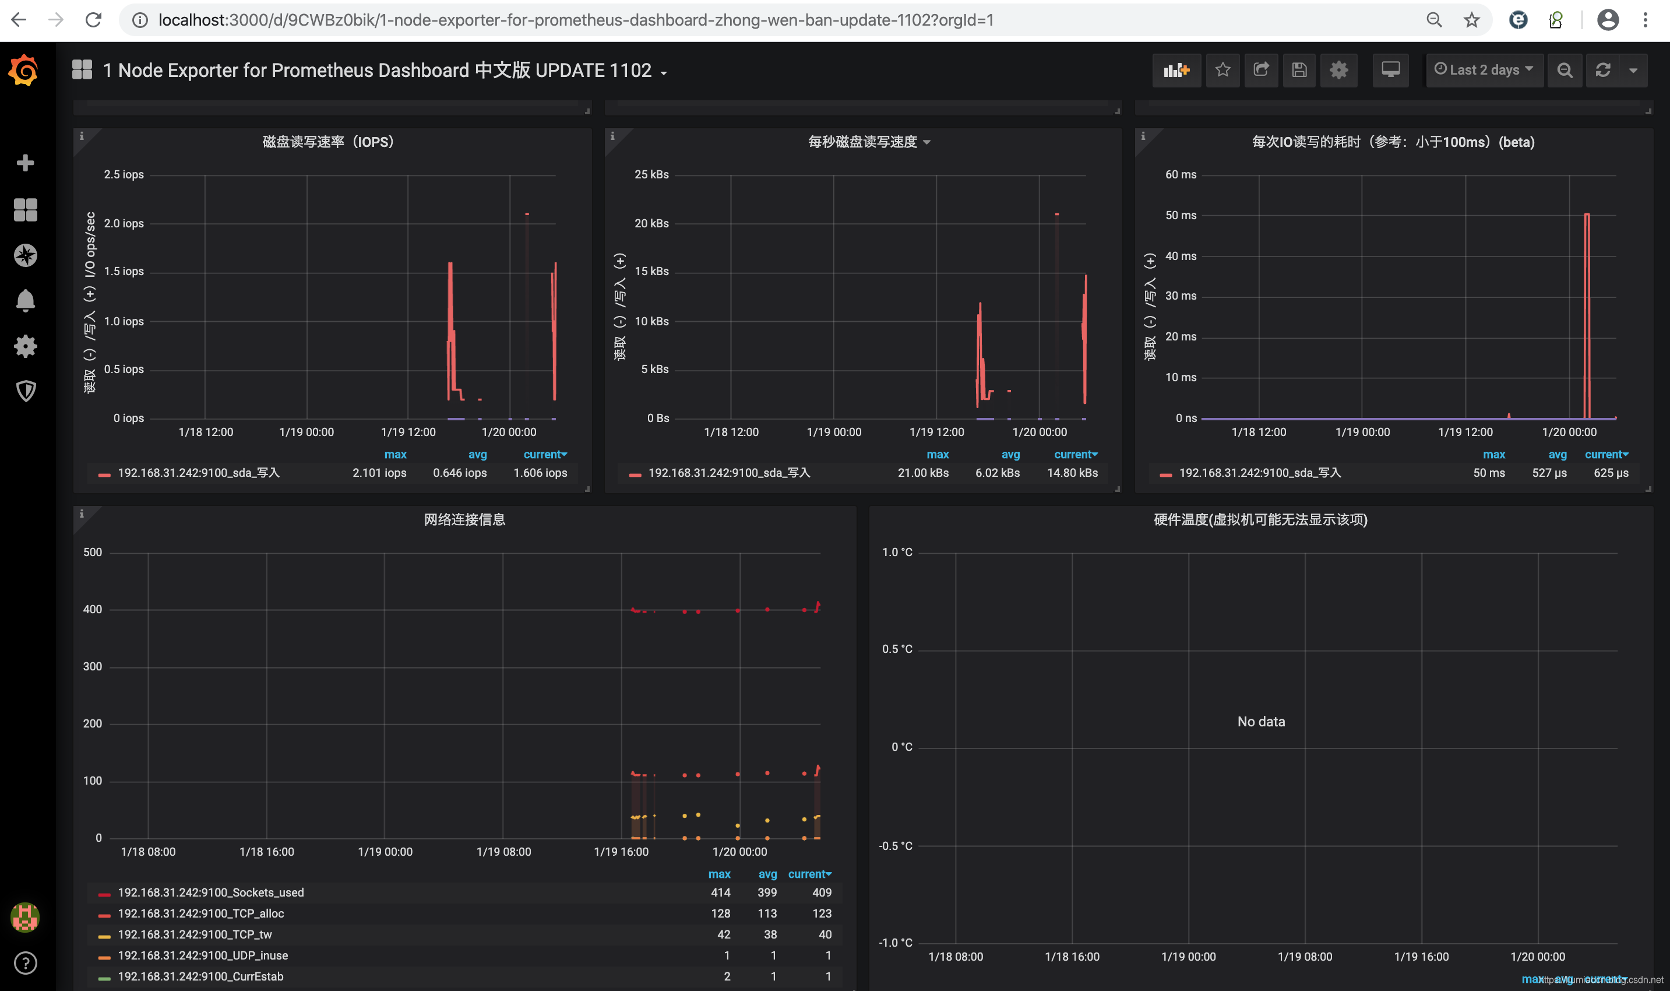Click the info icon on the 每秒磁盘读写速度 panel
Screen dimensions: 1670x991
click(x=612, y=136)
